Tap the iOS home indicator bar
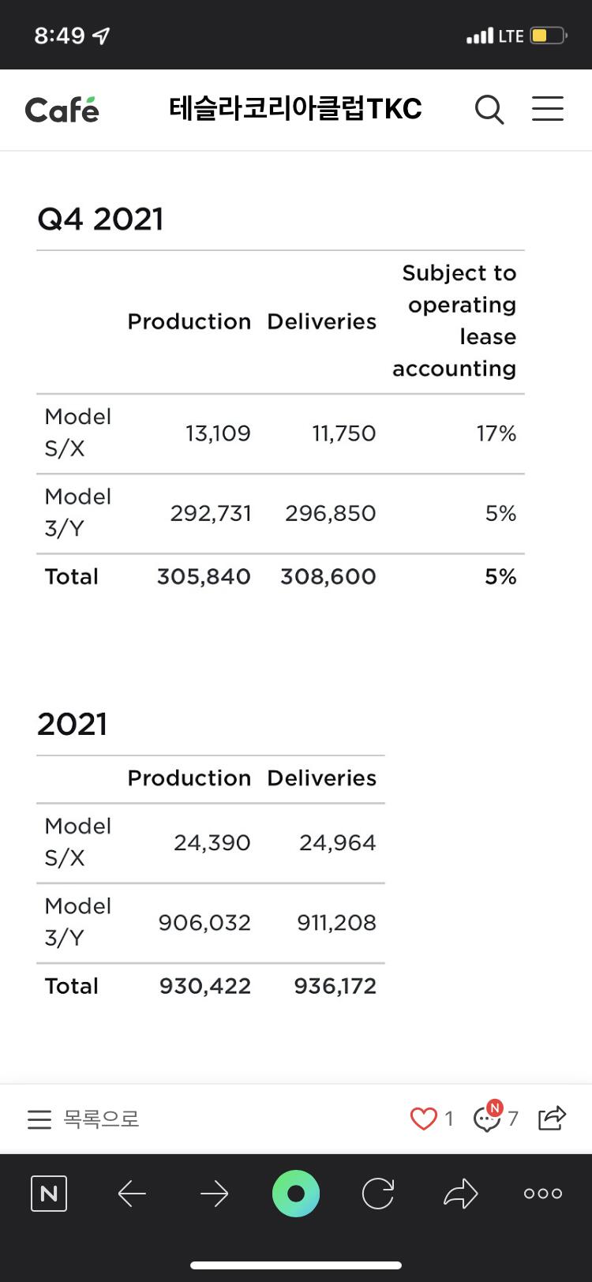The image size is (592, 1282). 296,1265
